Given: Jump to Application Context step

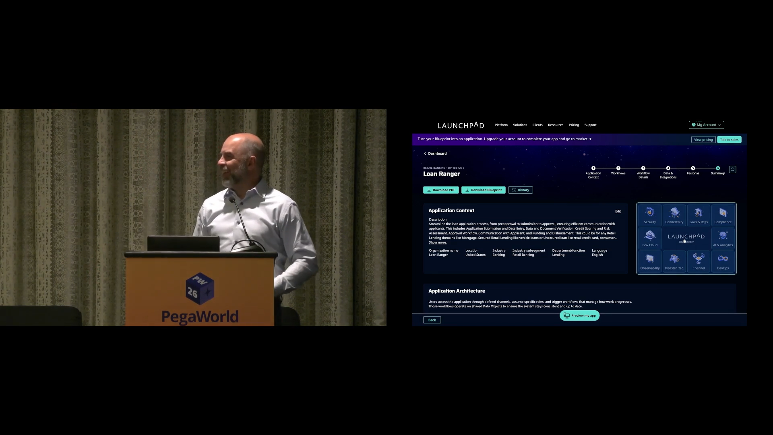Looking at the screenshot, I should (x=593, y=172).
